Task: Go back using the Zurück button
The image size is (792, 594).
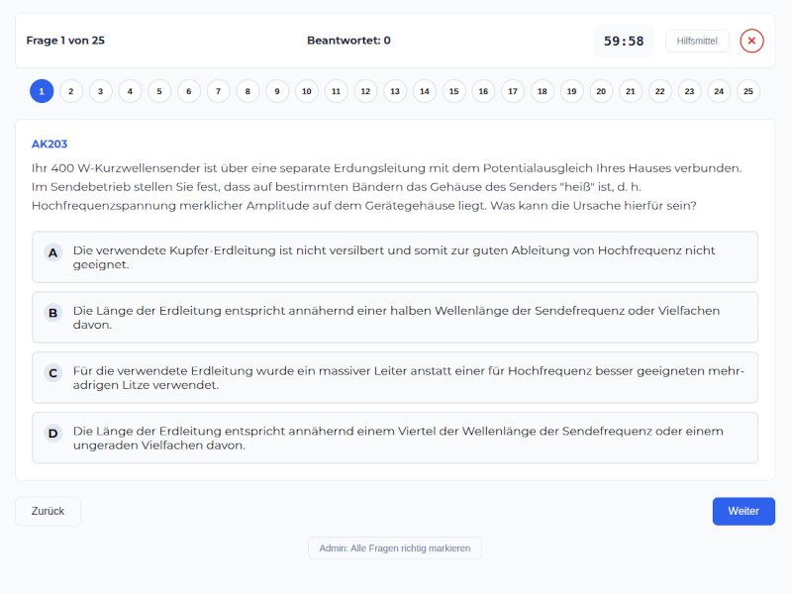Action: pyautogui.click(x=48, y=511)
